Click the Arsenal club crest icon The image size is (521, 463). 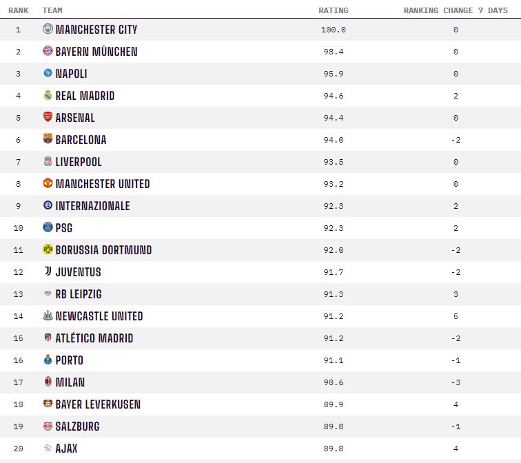[x=48, y=118]
